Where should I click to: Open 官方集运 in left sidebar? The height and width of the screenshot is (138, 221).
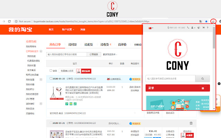pyautogui.click(x=31, y=70)
